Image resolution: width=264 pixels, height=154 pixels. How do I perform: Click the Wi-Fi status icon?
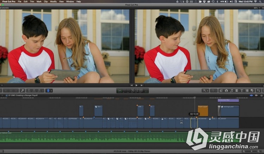[x=256, y=1]
